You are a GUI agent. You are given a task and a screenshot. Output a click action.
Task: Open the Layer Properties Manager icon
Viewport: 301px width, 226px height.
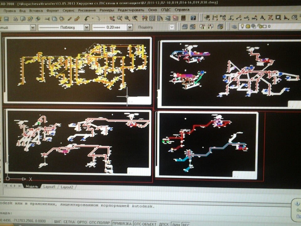click(x=234, y=27)
